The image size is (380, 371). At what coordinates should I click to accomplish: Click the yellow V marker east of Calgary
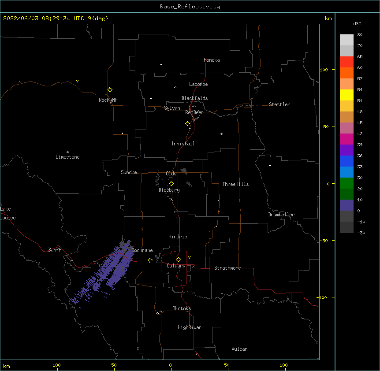coord(189,257)
